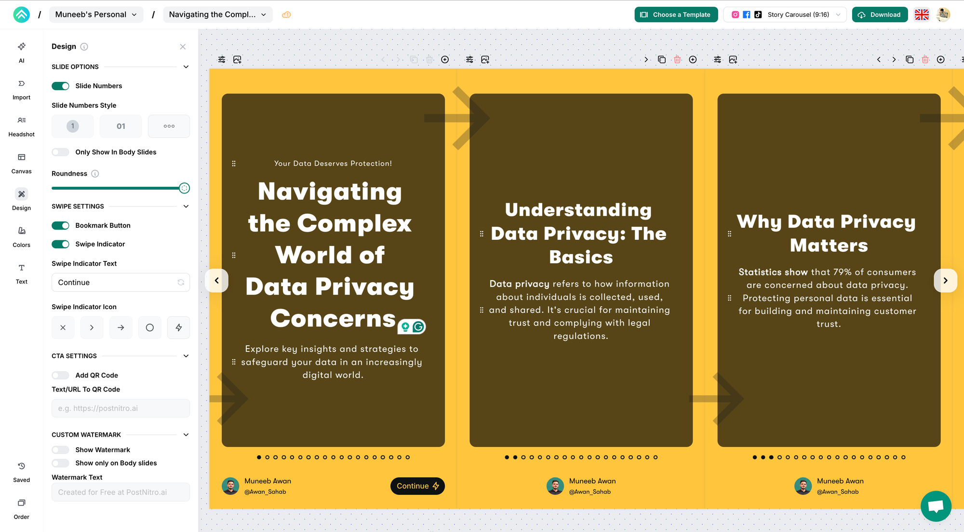Viewport: 964px width, 532px height.
Task: Click the Choose a Template button
Action: coord(676,14)
